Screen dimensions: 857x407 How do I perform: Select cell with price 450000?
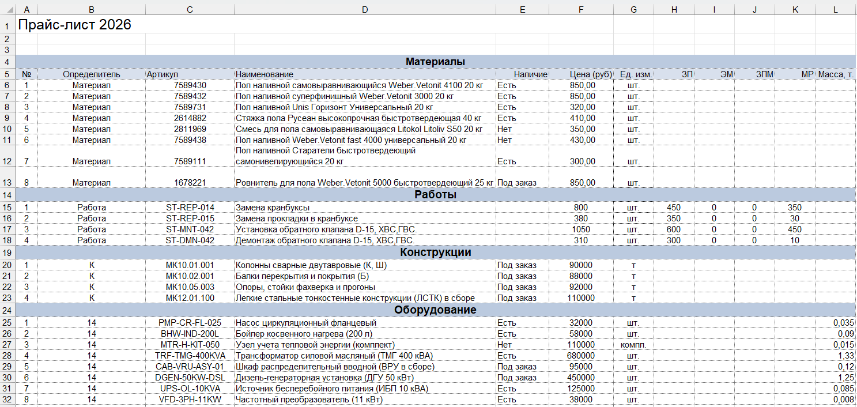pos(581,378)
